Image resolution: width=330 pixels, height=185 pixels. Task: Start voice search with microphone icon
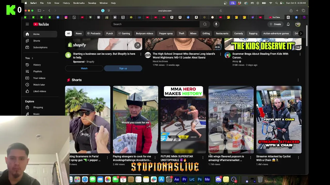[216, 24]
